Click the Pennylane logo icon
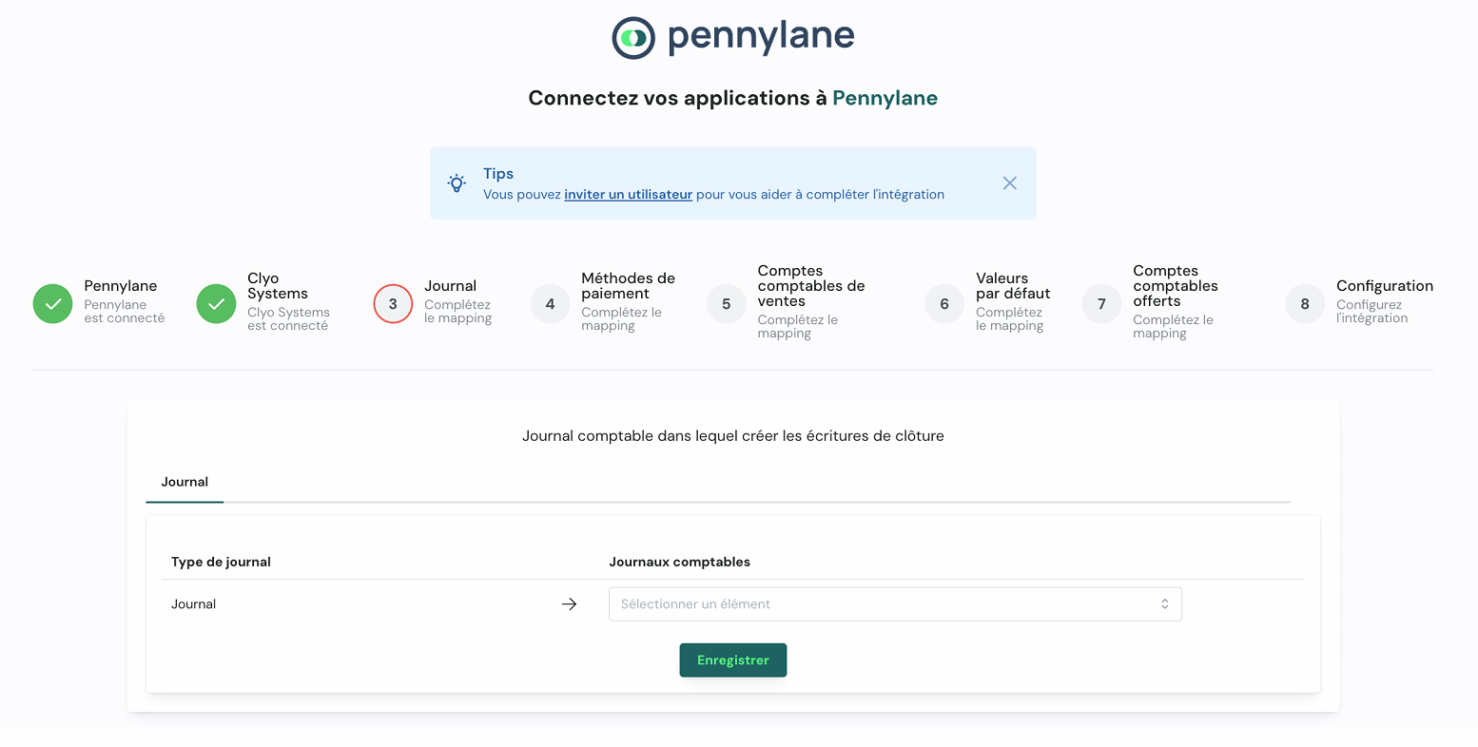This screenshot has height=747, width=1478. pyautogui.click(x=633, y=38)
